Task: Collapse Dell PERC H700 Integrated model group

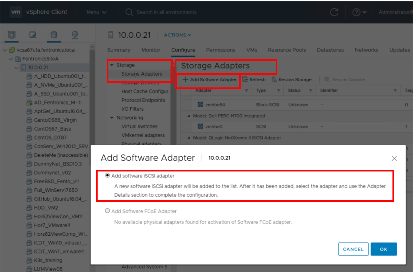Action: click(x=189, y=116)
